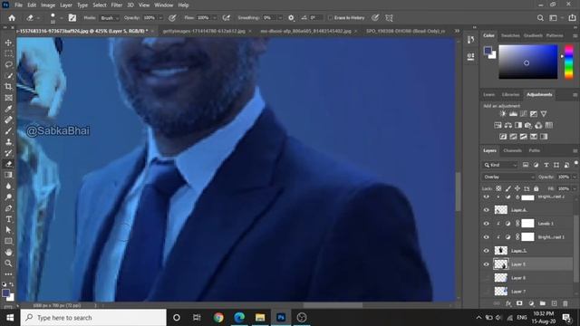
Task: Select the Brush tool in toolbar
Action: 8,130
